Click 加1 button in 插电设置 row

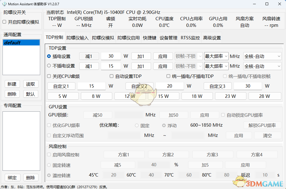tap(141, 56)
